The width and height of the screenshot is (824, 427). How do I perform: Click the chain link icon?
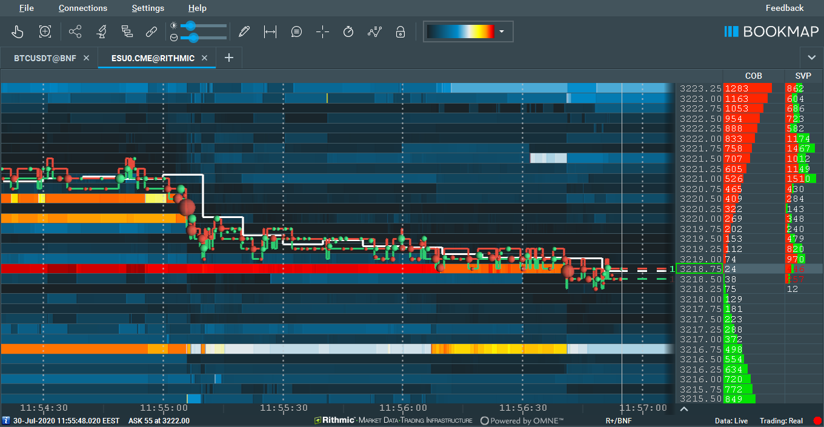pos(151,31)
